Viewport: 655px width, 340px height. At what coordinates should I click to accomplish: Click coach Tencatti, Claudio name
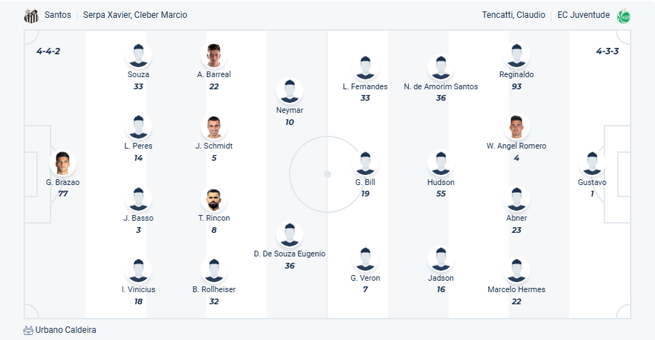pyautogui.click(x=513, y=15)
